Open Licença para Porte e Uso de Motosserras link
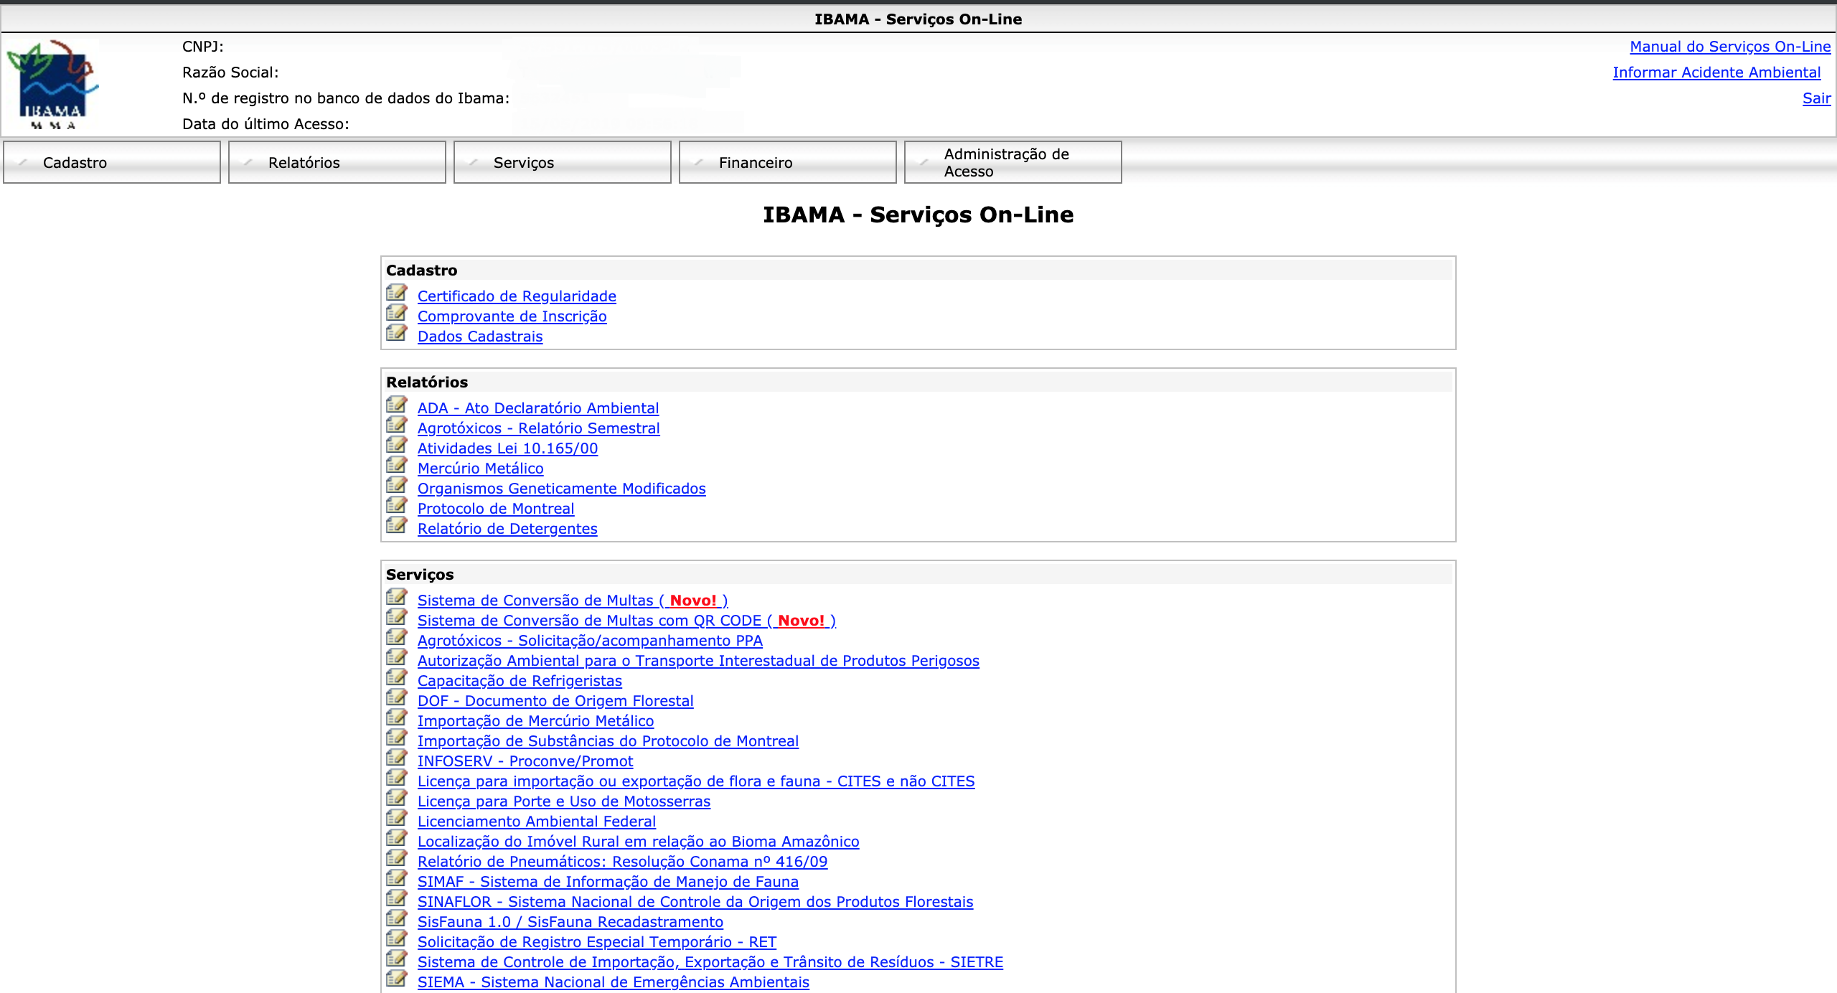This screenshot has width=1837, height=993. tap(564, 801)
